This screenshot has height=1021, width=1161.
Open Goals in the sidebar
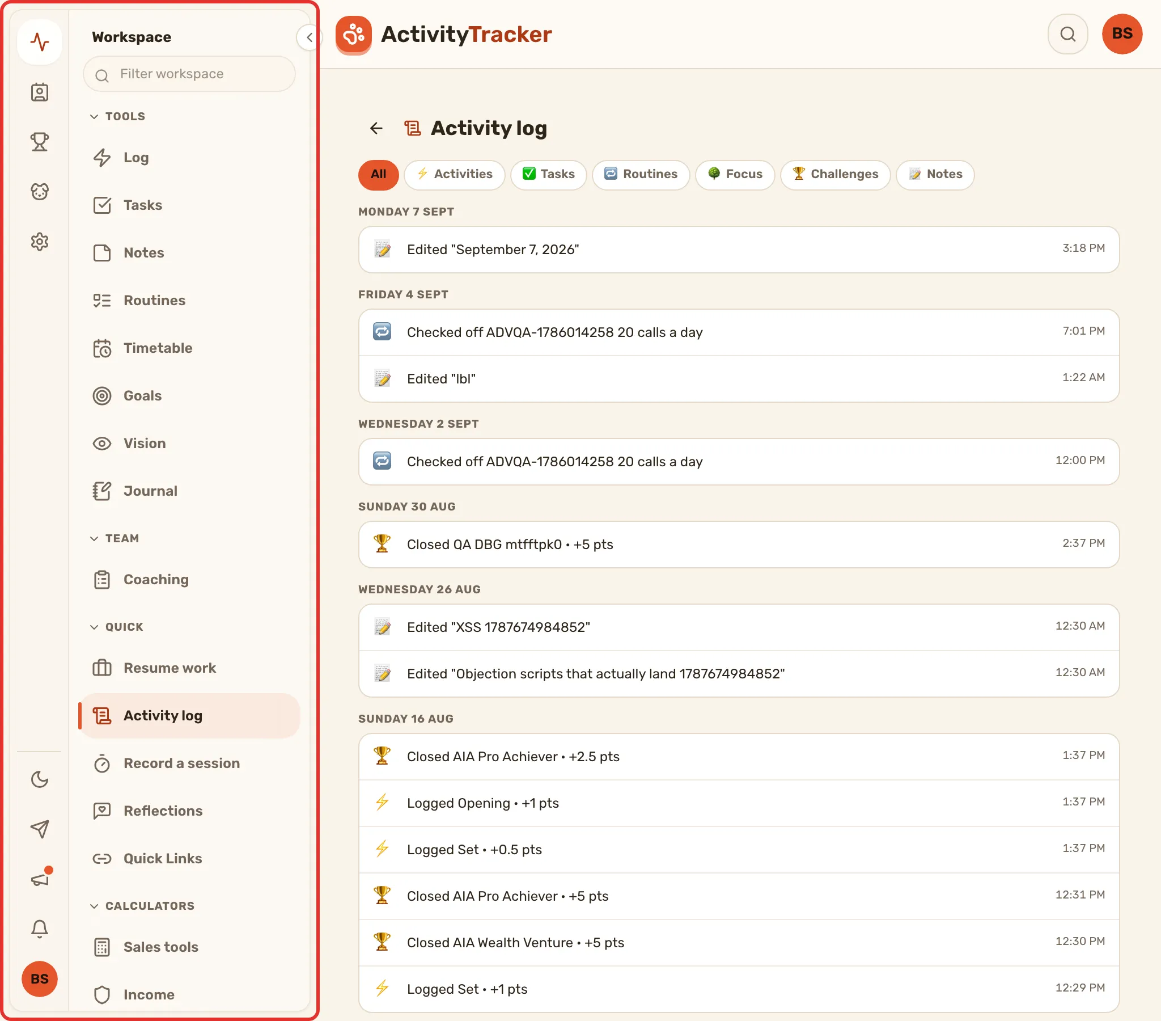(189, 396)
